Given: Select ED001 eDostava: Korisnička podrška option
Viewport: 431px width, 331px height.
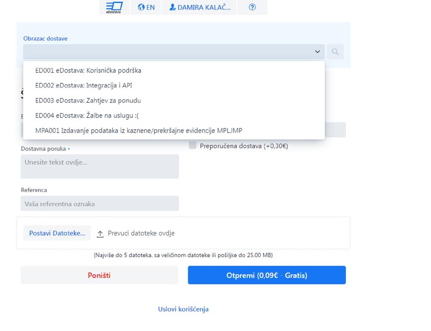Looking at the screenshot, I should pyautogui.click(x=88, y=70).
